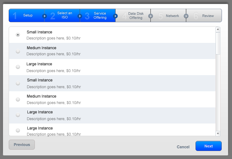Select the first Small Instance radio button

18,35
